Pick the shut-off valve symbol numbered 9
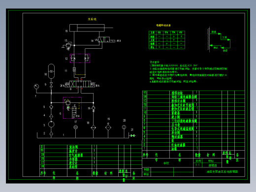The width and height of the screenshot is (256, 192). coord(51,85)
